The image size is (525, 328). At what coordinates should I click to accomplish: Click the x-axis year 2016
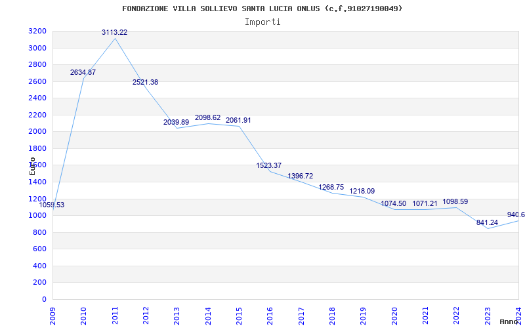[x=270, y=316]
